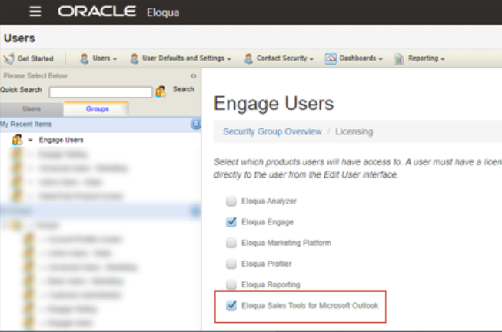
Task: Enable the Eloqua Profiler checkbox
Action: click(x=231, y=264)
